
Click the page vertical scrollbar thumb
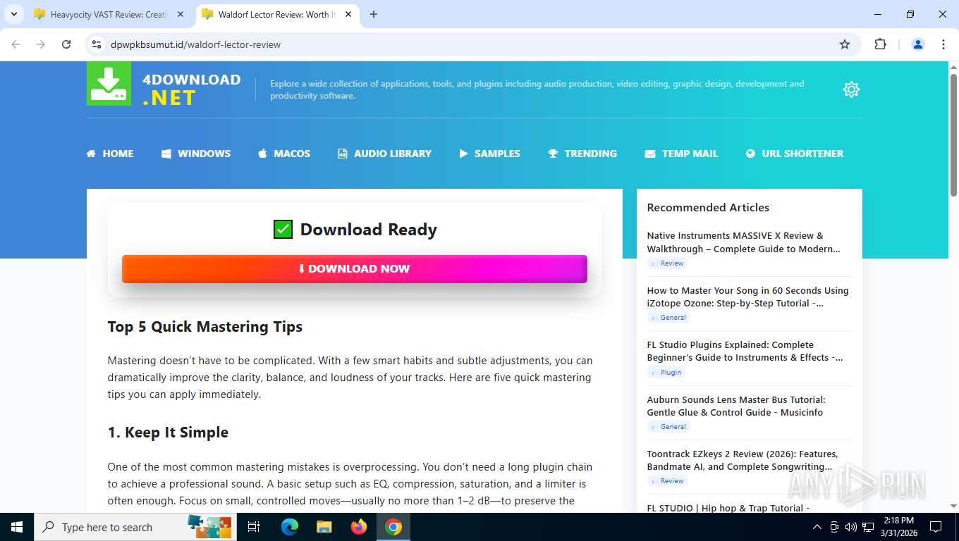point(953,134)
